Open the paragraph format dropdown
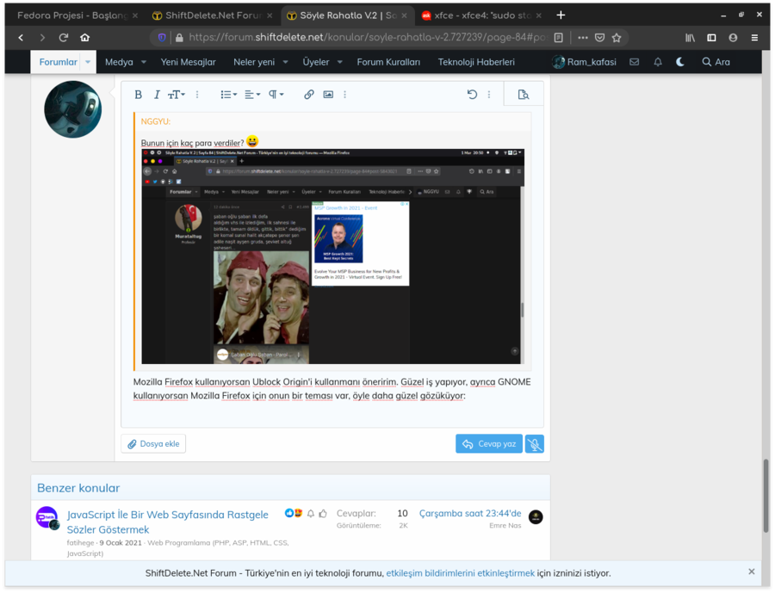 pyautogui.click(x=276, y=95)
